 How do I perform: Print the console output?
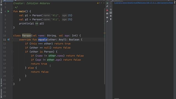tap(111, 16)
